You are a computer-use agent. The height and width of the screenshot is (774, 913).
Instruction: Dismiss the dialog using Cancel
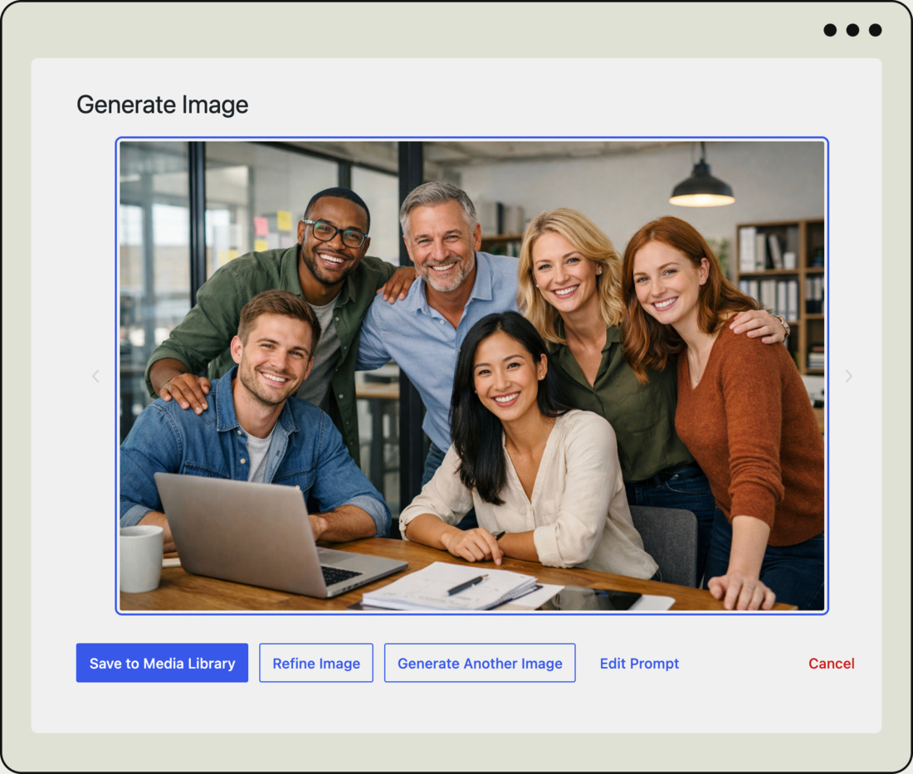[831, 663]
